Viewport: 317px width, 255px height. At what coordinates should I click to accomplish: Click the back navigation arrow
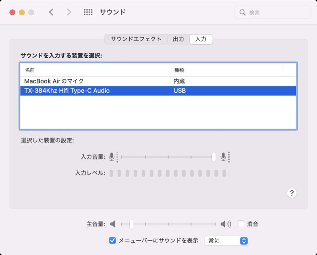51,12
